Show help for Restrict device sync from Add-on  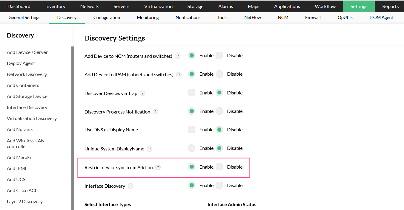pyautogui.click(x=158, y=167)
